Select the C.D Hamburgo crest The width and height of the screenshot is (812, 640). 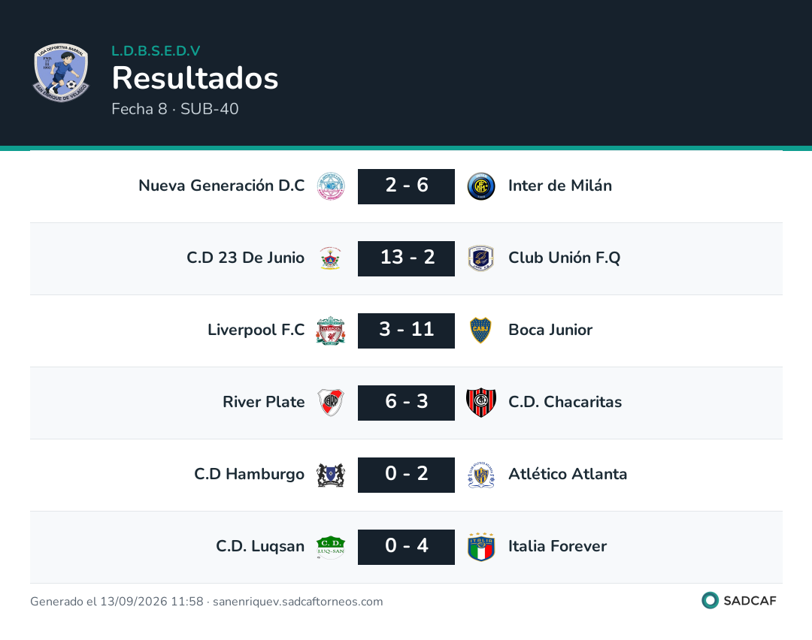tap(330, 475)
